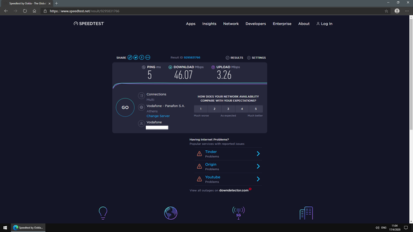Screen dimensions: 413x232
Task: Click the download arrow icon
Action: 170,67
